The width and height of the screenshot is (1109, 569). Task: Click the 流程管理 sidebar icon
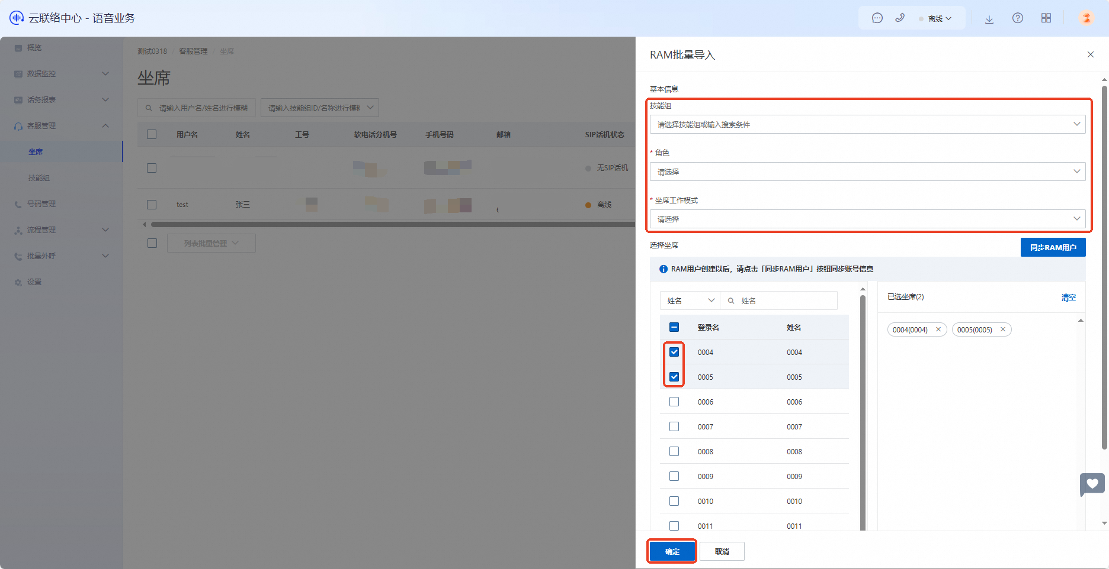tap(18, 230)
